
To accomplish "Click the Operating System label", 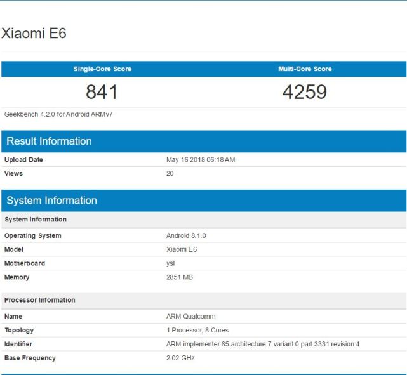I will [x=33, y=236].
